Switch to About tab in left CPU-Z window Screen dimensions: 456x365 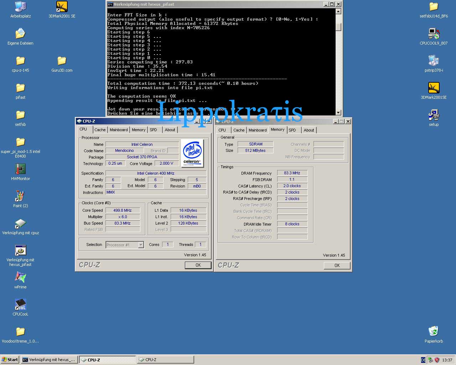click(170, 130)
